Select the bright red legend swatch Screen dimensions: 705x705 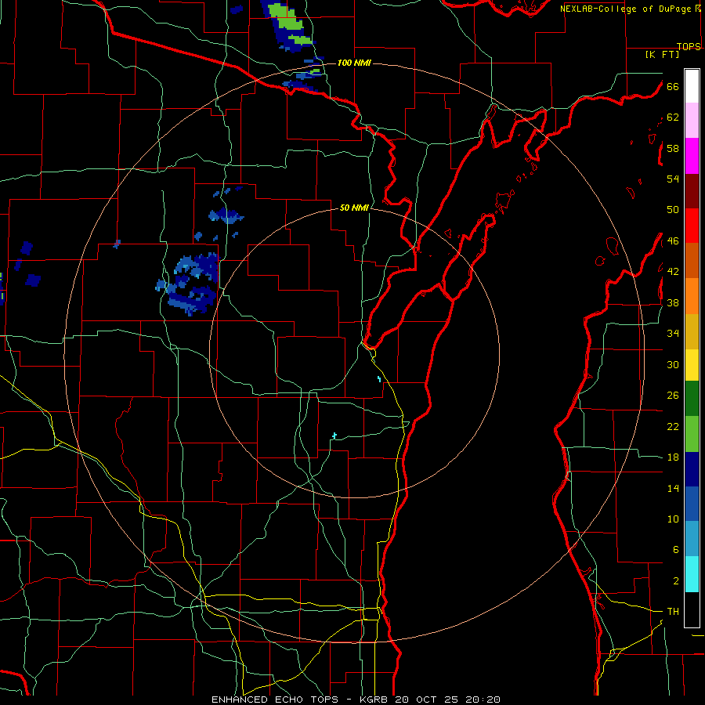(x=692, y=226)
